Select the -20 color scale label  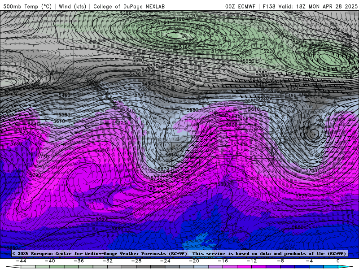[x=194, y=261]
